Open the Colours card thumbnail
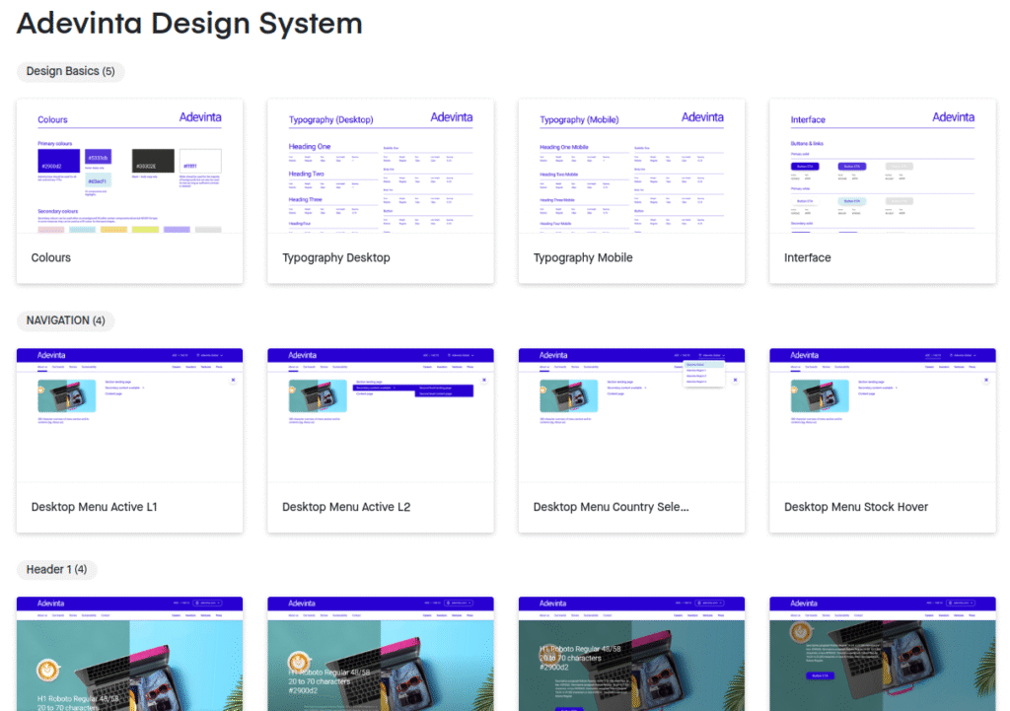The image size is (1010, 711). click(x=129, y=166)
